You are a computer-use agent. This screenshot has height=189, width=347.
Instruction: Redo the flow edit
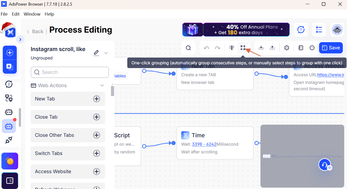click(218, 48)
